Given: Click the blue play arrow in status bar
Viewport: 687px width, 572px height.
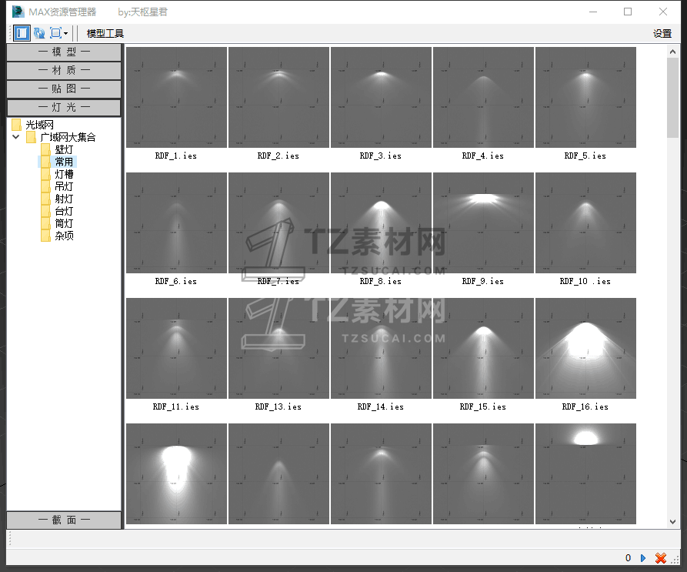Looking at the screenshot, I should pyautogui.click(x=642, y=558).
